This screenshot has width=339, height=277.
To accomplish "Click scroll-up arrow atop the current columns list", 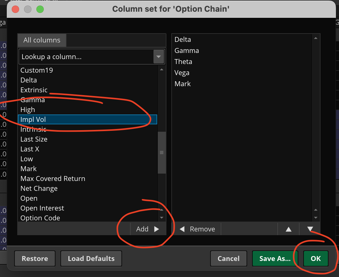I will 316,38.
